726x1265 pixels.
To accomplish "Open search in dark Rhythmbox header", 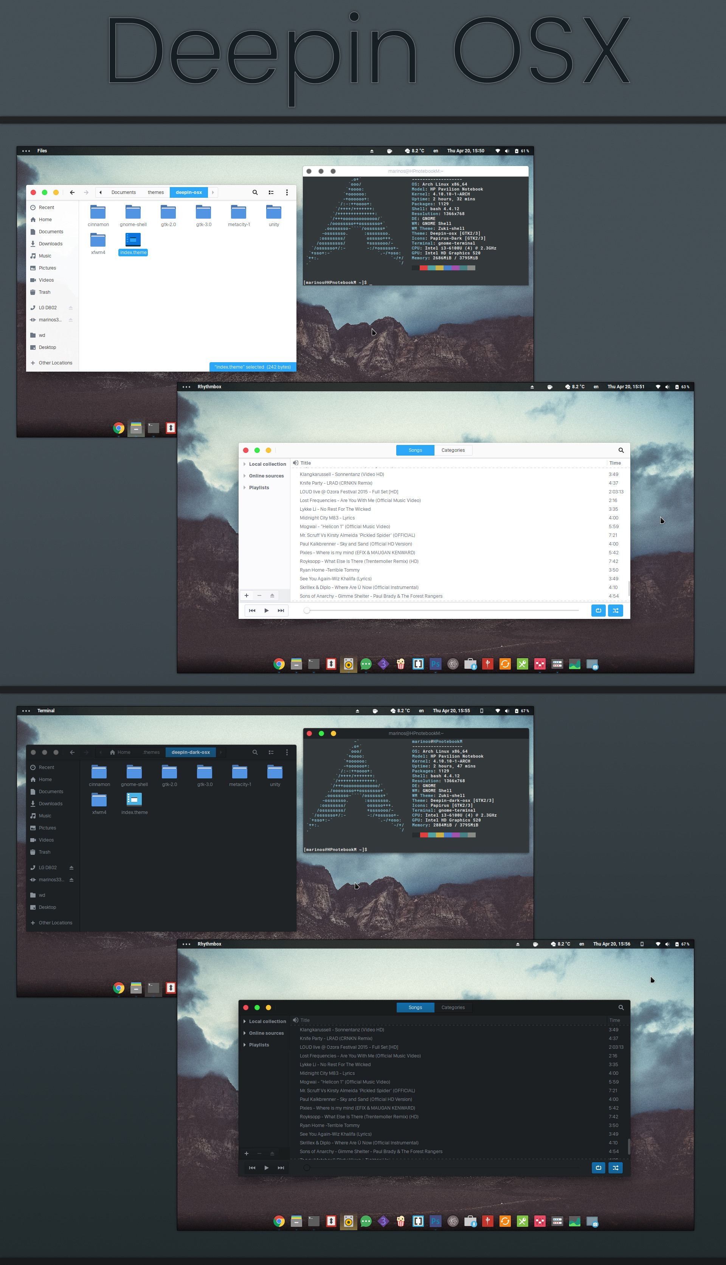I will pos(621,1007).
